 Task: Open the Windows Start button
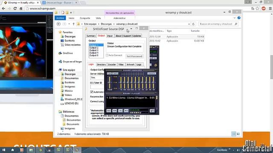pyautogui.click(x=4, y=150)
